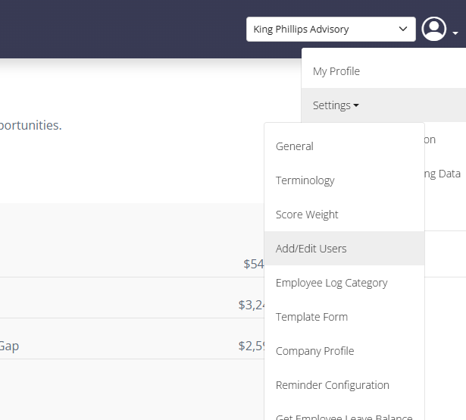This screenshot has height=420, width=466.
Task: Click the chevron arrow in company selector
Action: click(x=403, y=29)
